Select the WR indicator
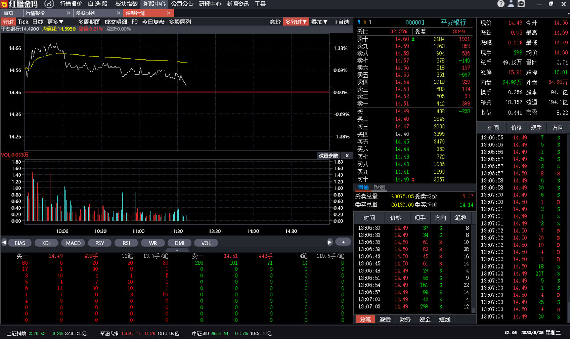Image resolution: width=570 pixels, height=339 pixels. coord(153,243)
